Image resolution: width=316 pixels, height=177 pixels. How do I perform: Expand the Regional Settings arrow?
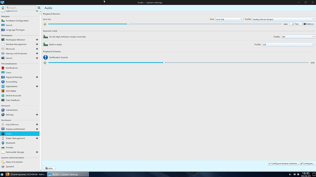point(37,77)
